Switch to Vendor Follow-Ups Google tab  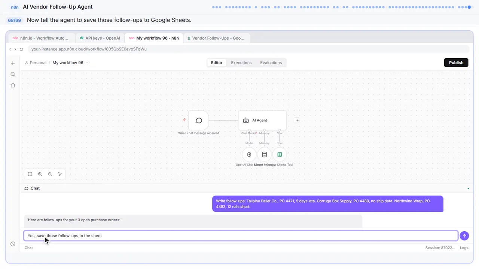(216, 38)
